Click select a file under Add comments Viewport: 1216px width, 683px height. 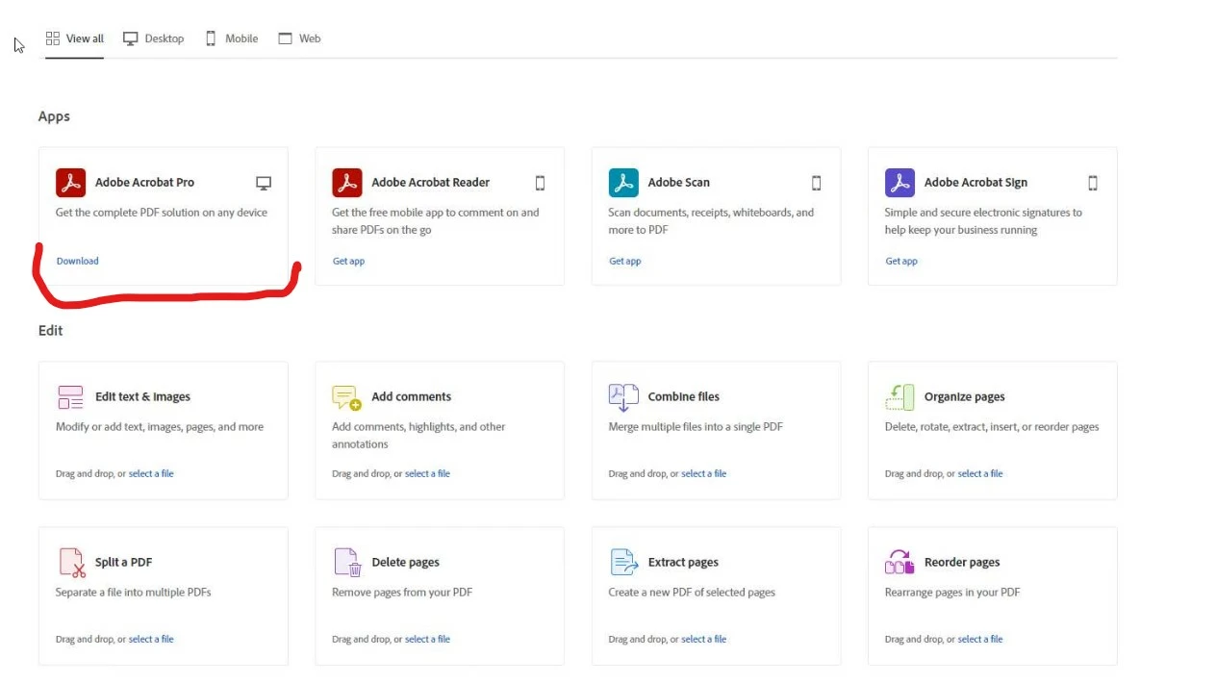pos(427,473)
